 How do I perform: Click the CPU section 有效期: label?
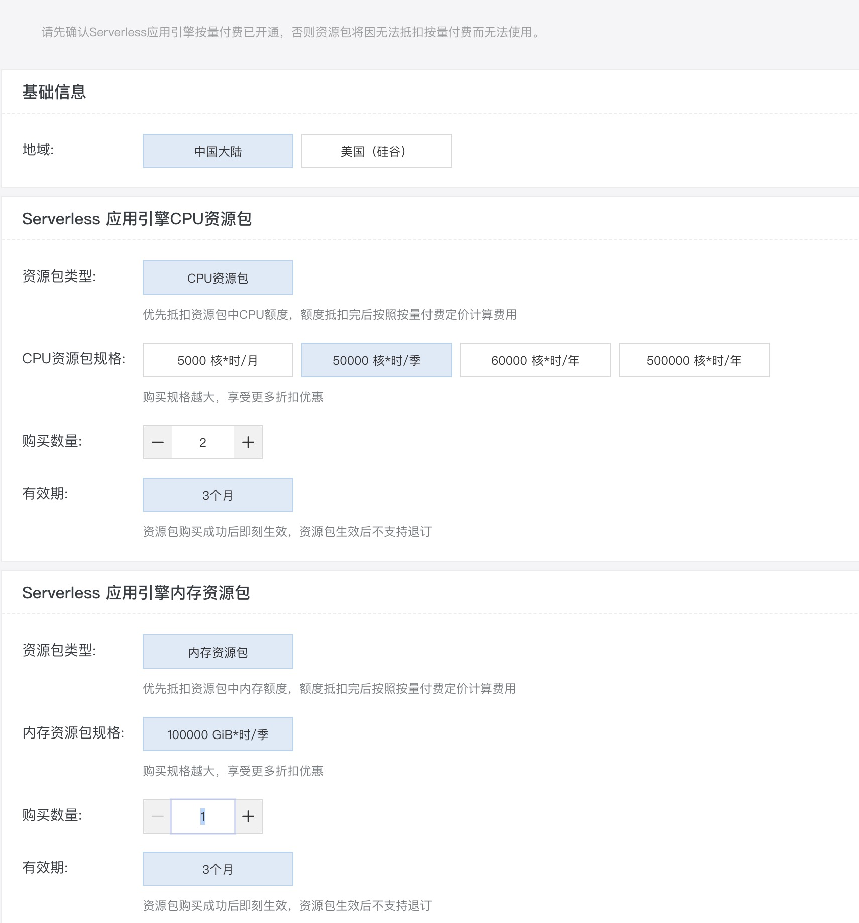coord(45,493)
